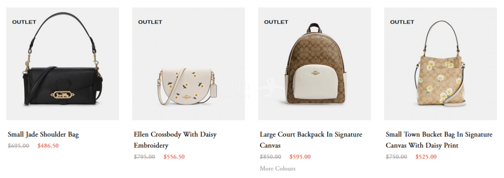
Task: Open Small Town Bucket Bag title link
Action: click(439, 140)
